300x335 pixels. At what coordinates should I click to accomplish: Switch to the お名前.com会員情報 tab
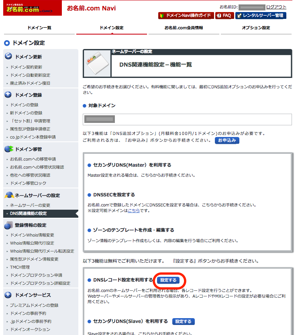(184, 28)
